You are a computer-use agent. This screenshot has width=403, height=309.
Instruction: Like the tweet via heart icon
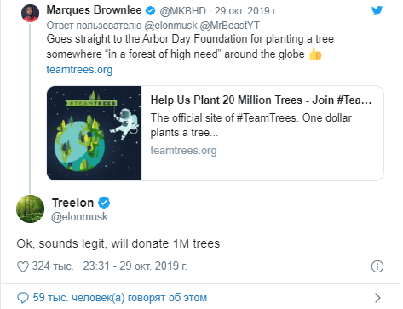(23, 266)
